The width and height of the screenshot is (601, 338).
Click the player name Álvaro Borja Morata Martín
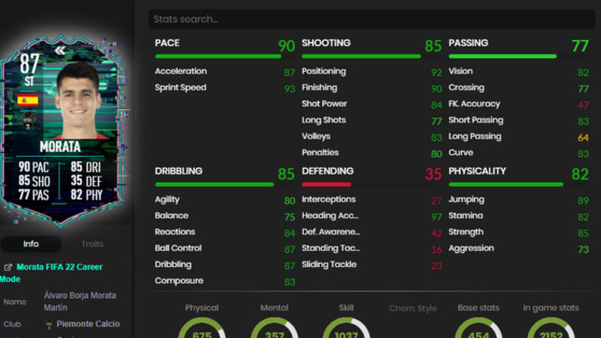80,301
